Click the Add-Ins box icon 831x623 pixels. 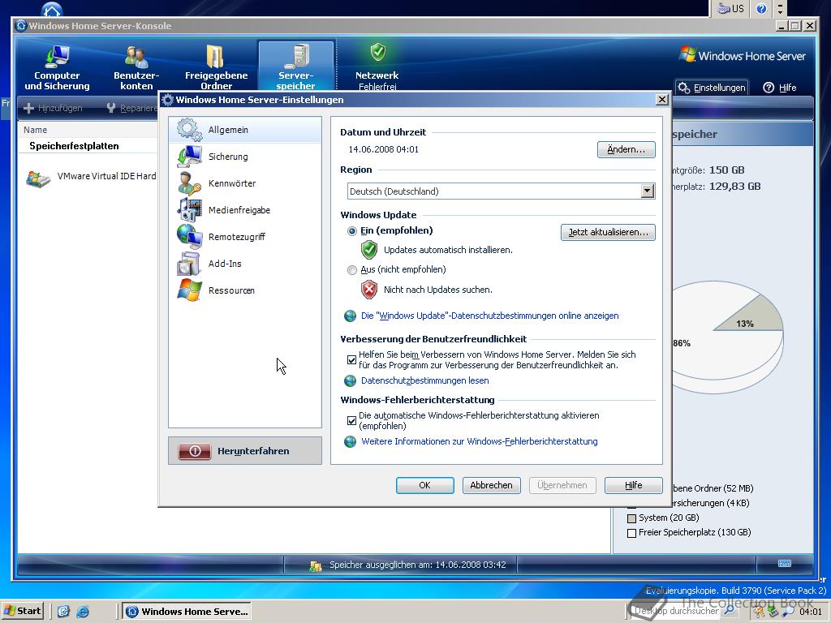(189, 264)
